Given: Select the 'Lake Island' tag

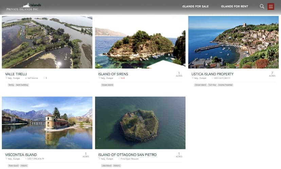Looking at the screenshot, I should point(106,166).
